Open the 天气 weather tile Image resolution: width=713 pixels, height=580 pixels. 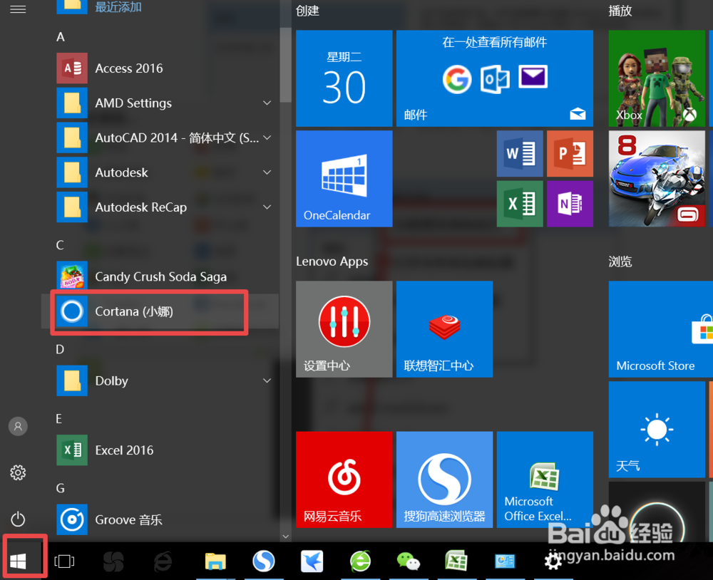(x=657, y=430)
